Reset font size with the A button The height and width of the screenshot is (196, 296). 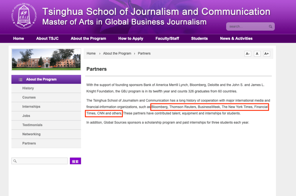point(257,54)
